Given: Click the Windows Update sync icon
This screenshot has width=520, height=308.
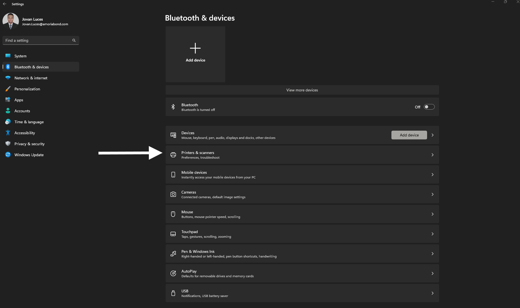Looking at the screenshot, I should 8,155.
